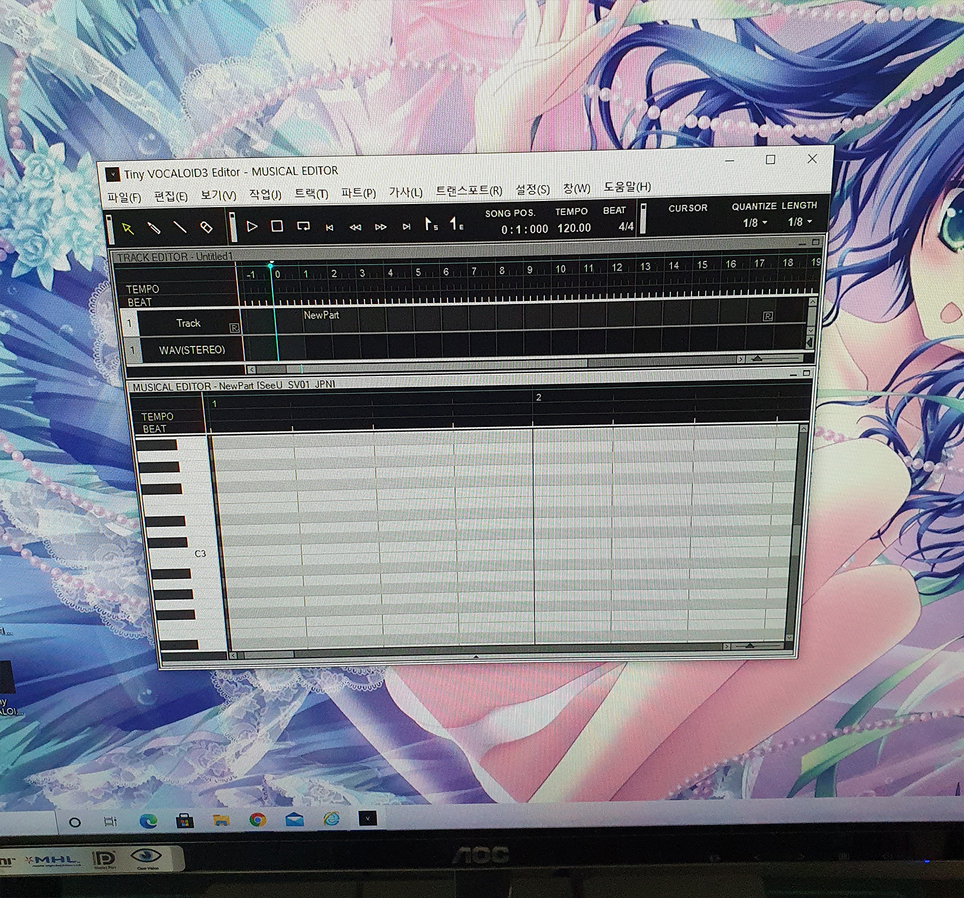Open the 창(W) menu
964x898 pixels.
tap(576, 188)
